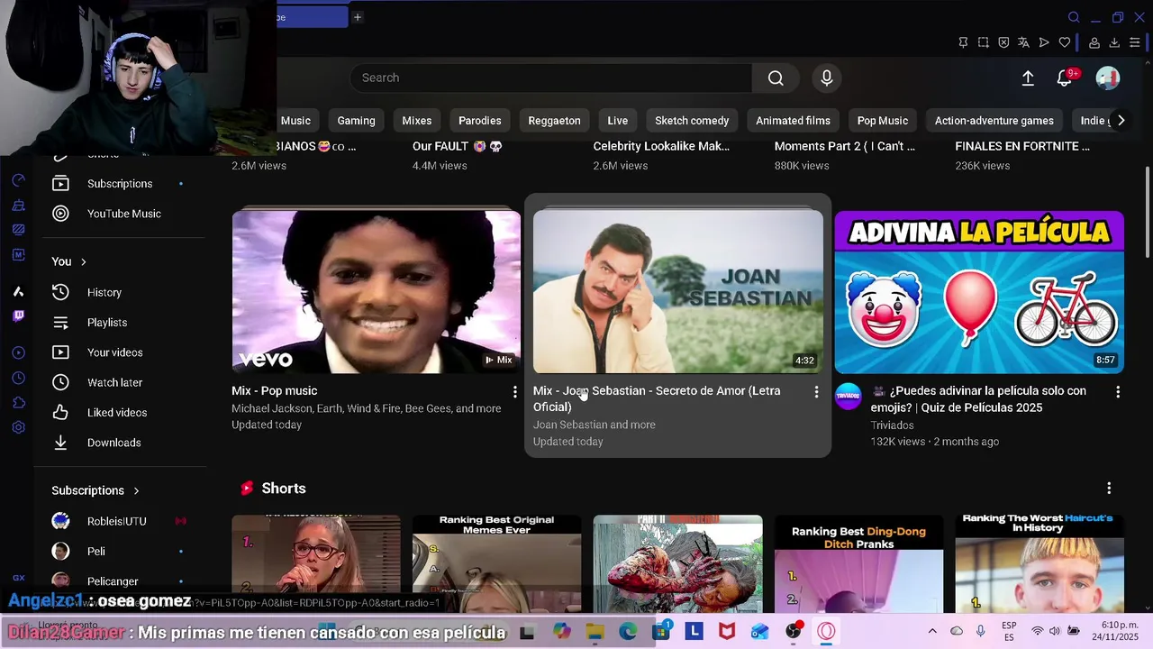Open File Explorer from taskbar
The image size is (1153, 649).
[x=595, y=631]
